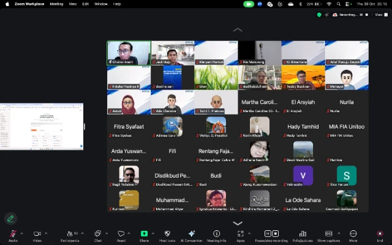Open audio options arrow next to Audio
This screenshot has width=392, height=245.
pos(22,233)
